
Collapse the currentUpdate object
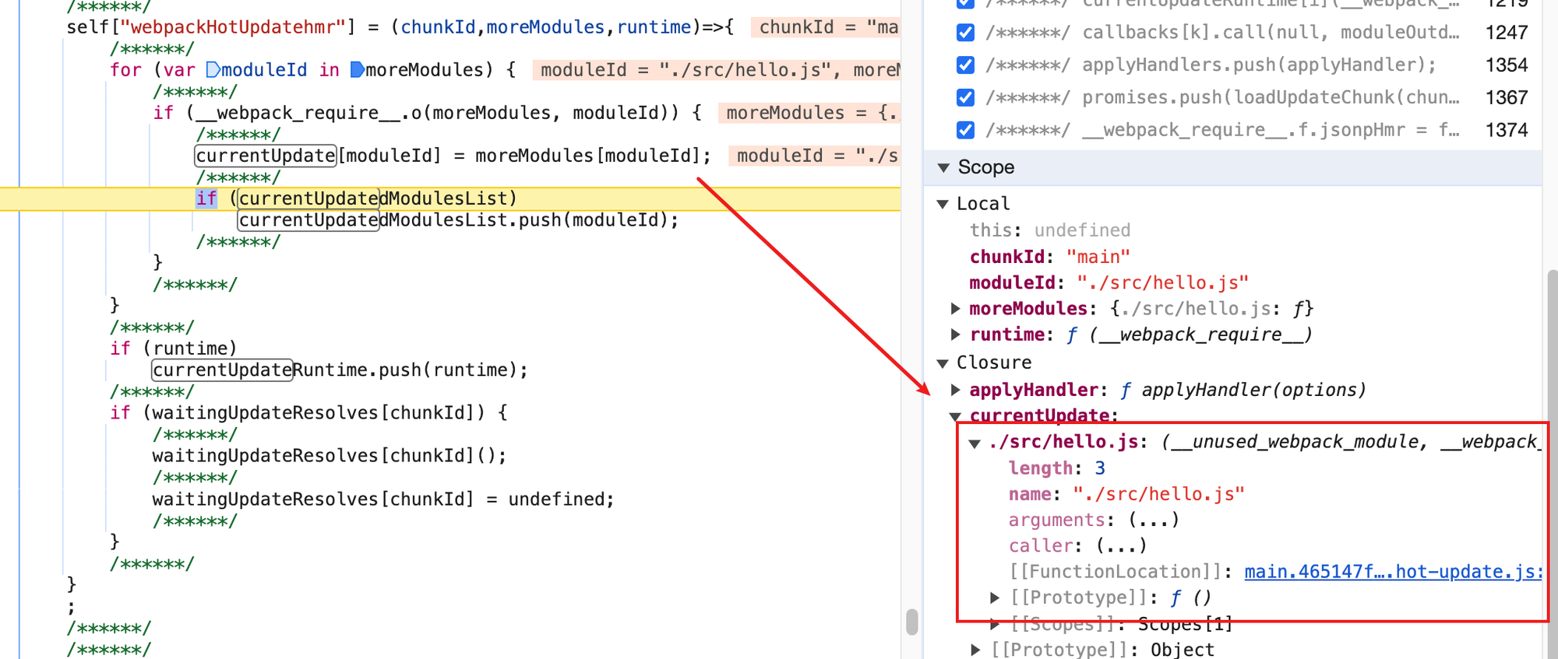click(956, 416)
